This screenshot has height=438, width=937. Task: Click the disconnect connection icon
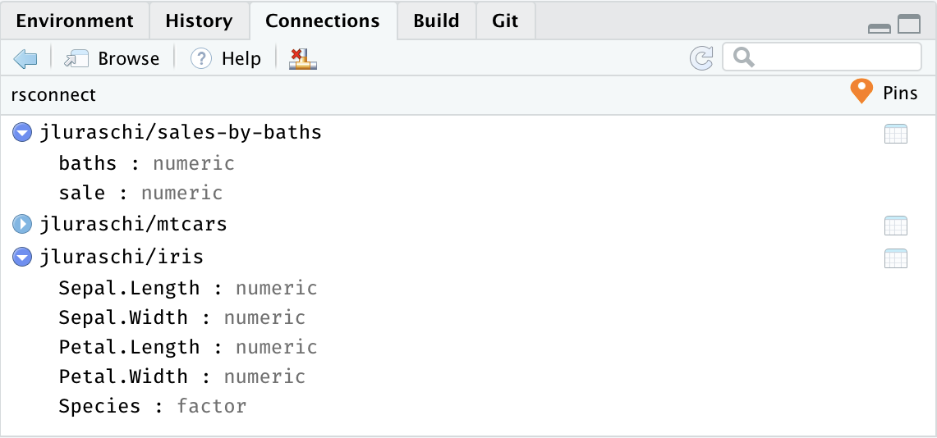(302, 58)
